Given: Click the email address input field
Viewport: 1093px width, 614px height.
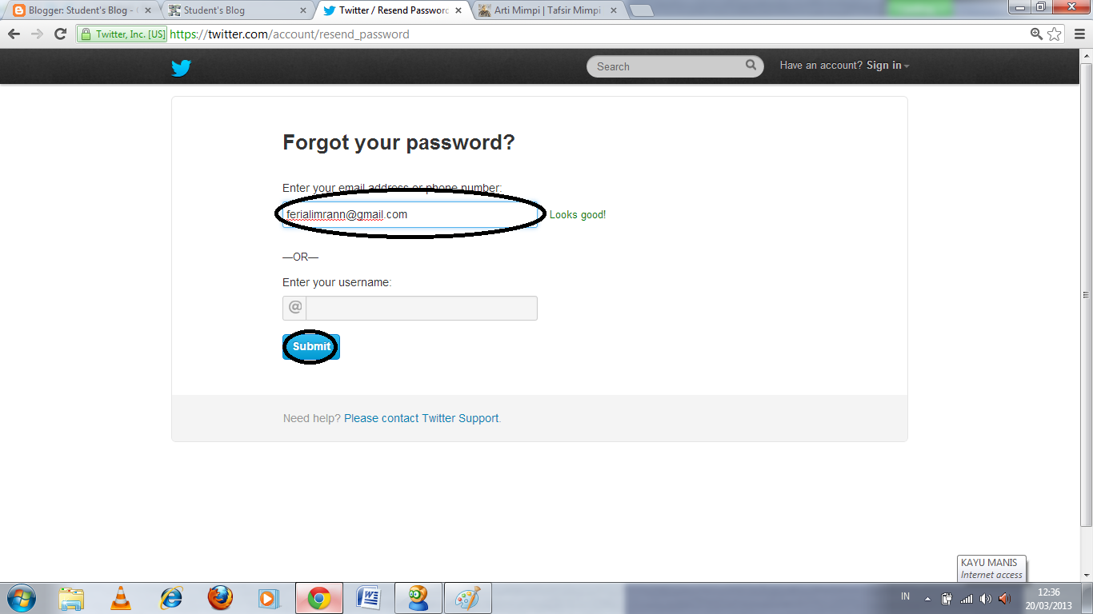Looking at the screenshot, I should click(410, 215).
